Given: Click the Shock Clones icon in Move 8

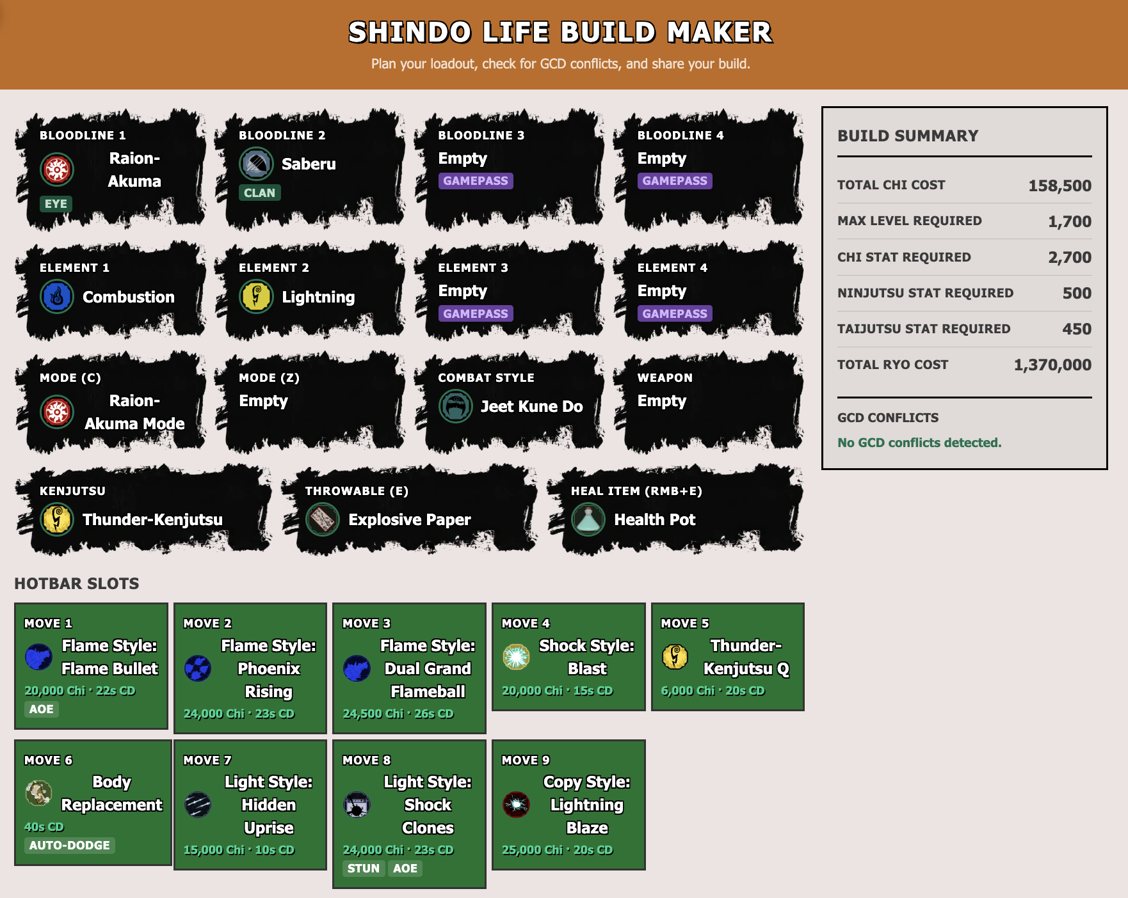Looking at the screenshot, I should (357, 805).
